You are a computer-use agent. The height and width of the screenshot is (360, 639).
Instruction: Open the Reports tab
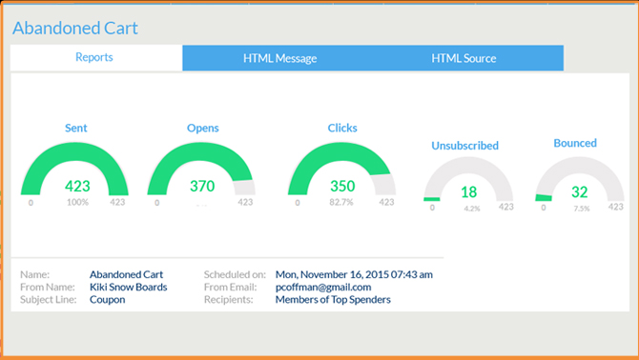click(x=96, y=58)
